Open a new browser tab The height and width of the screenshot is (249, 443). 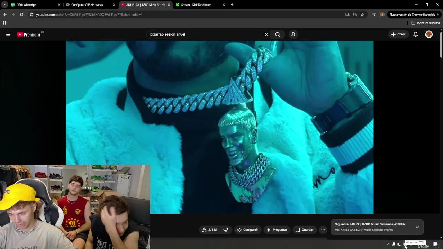[x=232, y=5]
